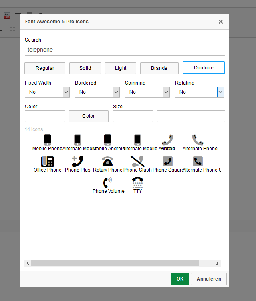Switch to Solid icon style
This screenshot has height=301, width=256.
(85, 68)
